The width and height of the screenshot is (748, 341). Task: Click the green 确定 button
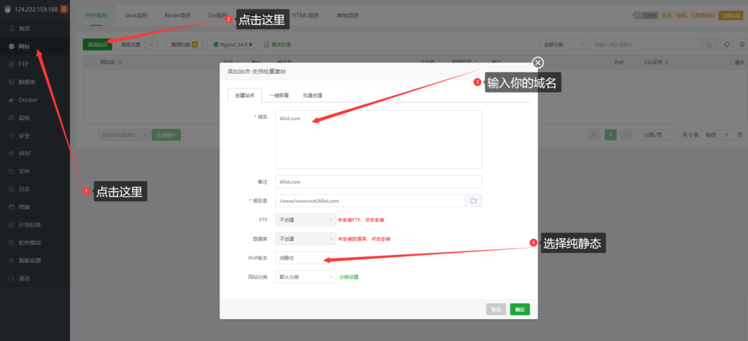click(519, 310)
